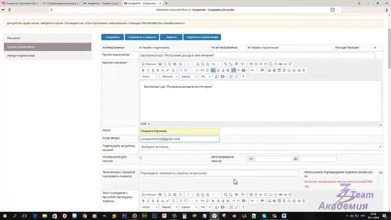391x220 pixels.
Task: Center align text in short description editor
Action: (218, 70)
